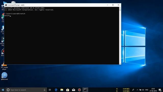
Task: Switch the ENG input language indicator
Action: 147,90
